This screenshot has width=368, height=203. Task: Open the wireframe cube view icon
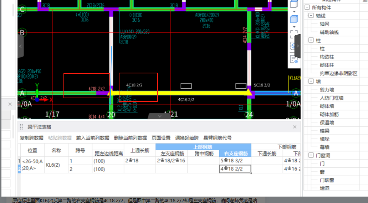pyautogui.click(x=294, y=4)
